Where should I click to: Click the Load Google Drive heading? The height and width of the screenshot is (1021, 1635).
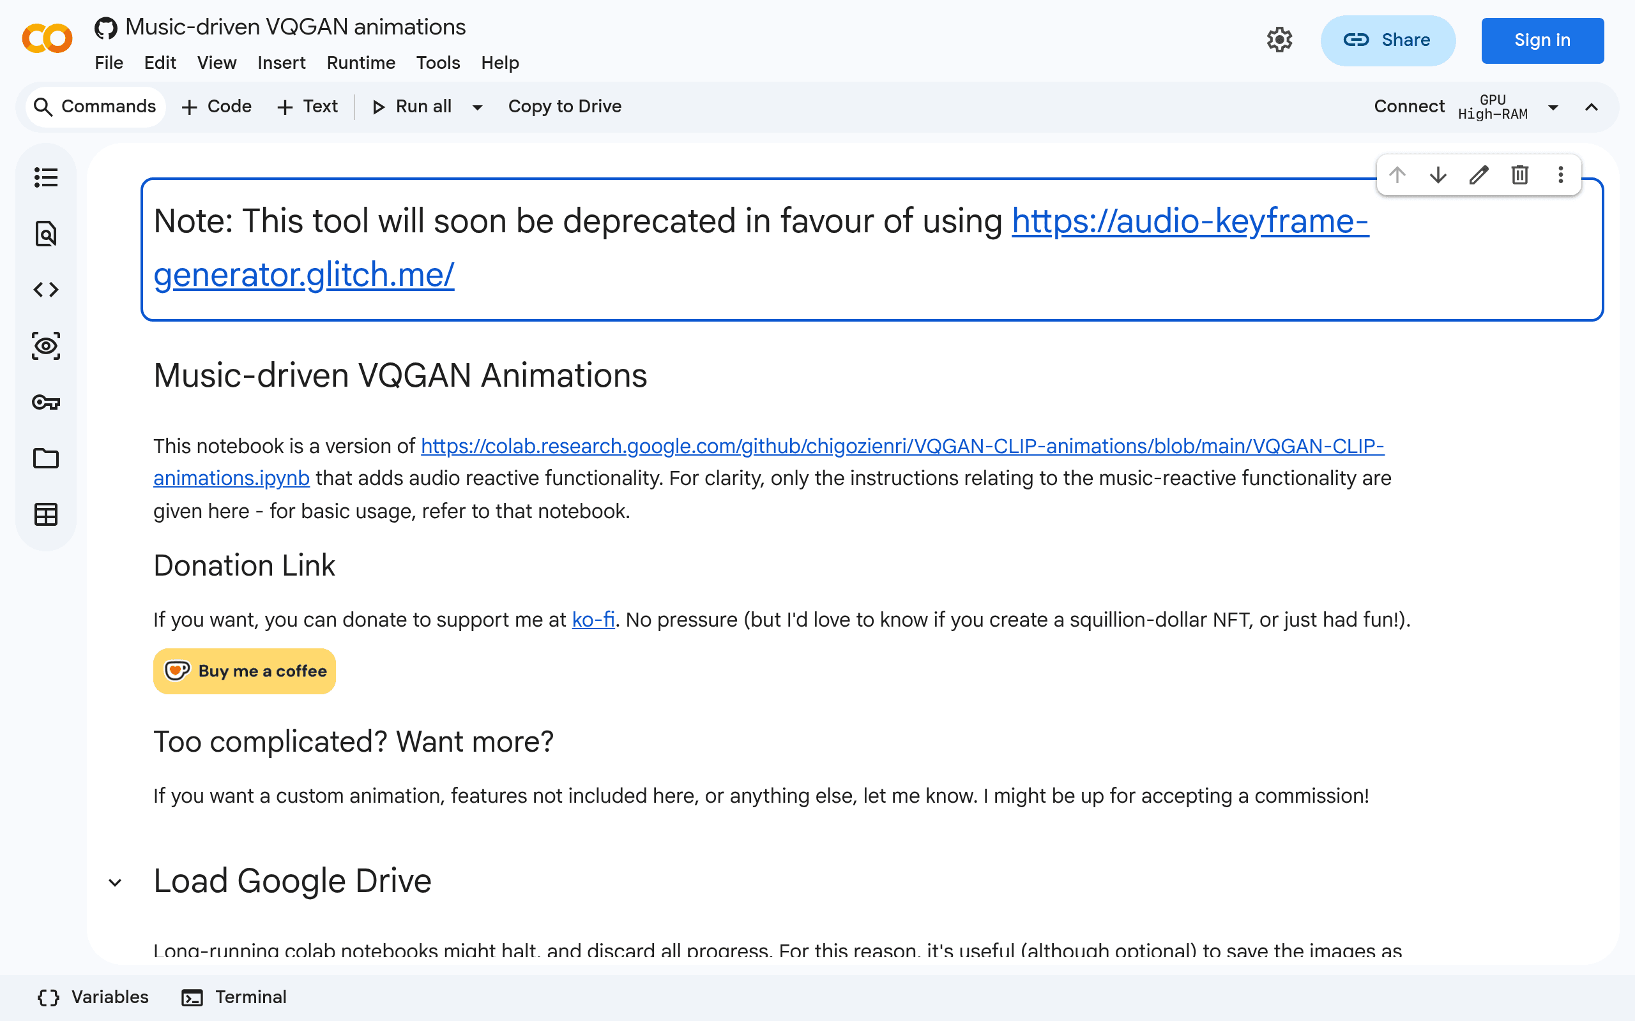292,881
